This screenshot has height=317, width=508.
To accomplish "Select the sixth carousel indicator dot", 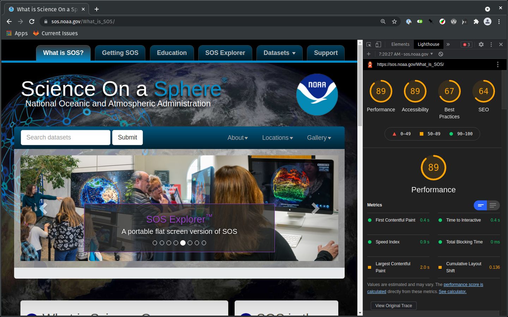I will [x=190, y=243].
